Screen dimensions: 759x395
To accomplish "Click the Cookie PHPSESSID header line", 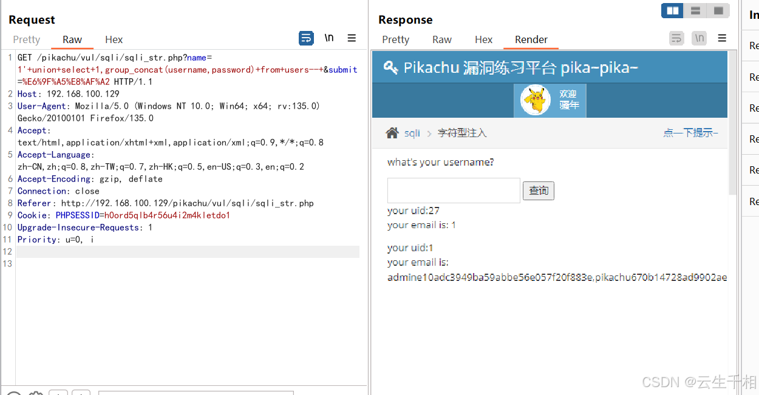I will click(124, 215).
